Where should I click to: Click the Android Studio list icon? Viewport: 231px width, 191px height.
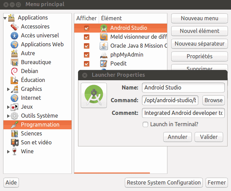[x=104, y=28]
